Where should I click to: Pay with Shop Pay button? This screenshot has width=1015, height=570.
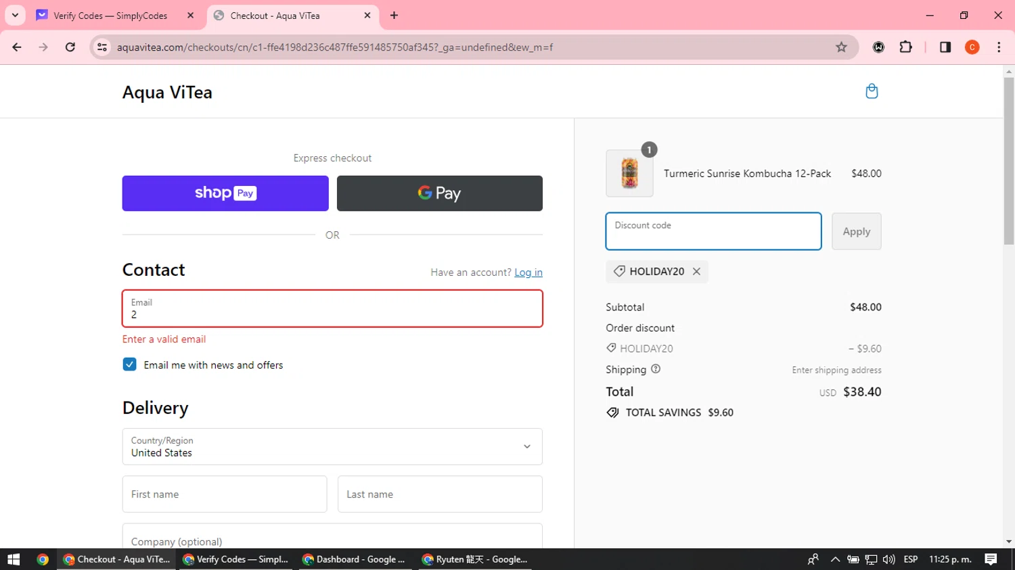pyautogui.click(x=225, y=193)
